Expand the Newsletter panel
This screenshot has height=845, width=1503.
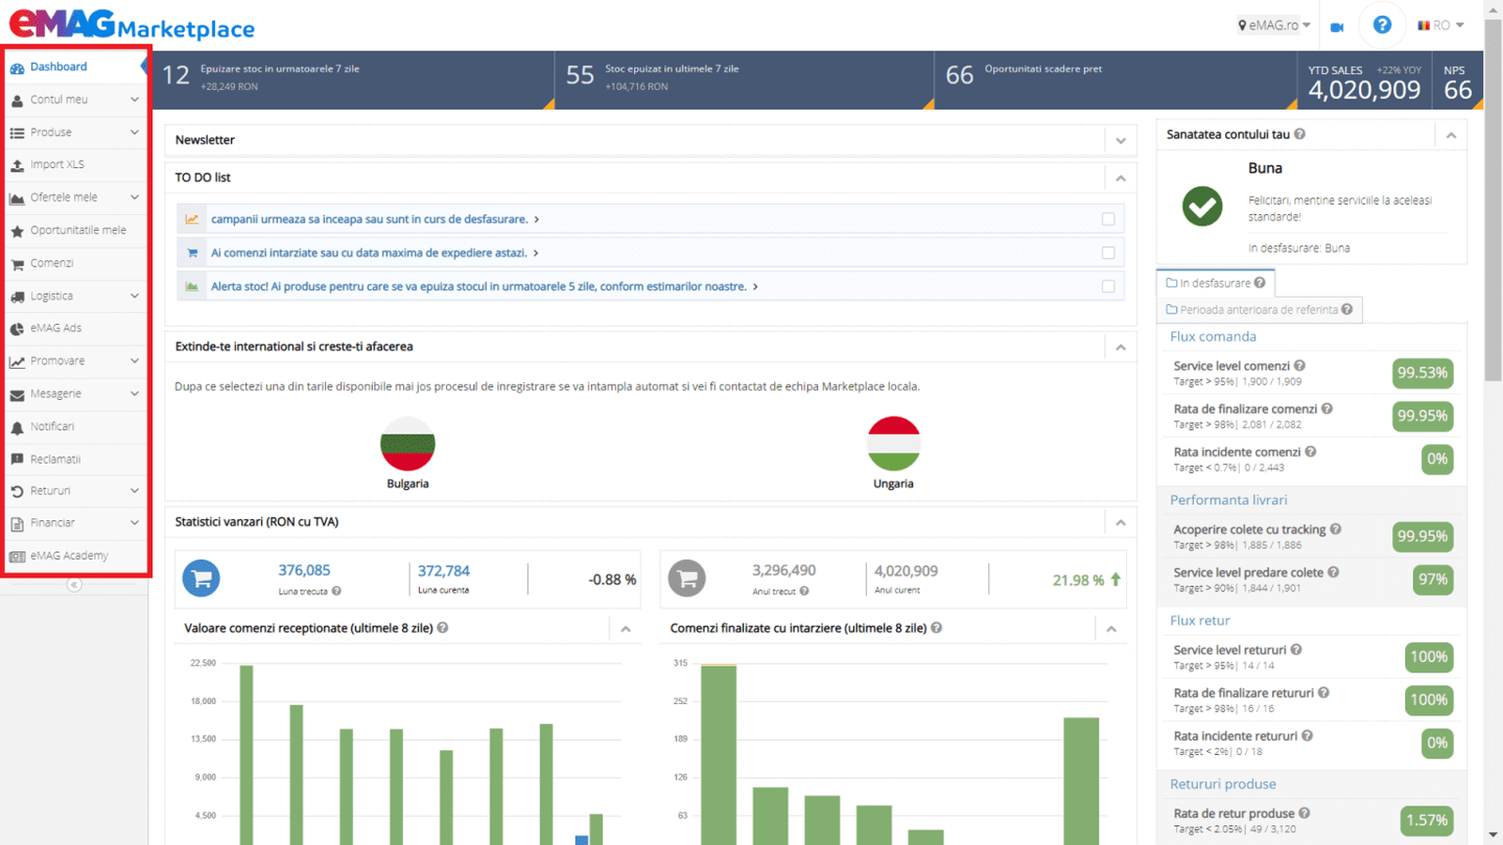click(x=1121, y=141)
